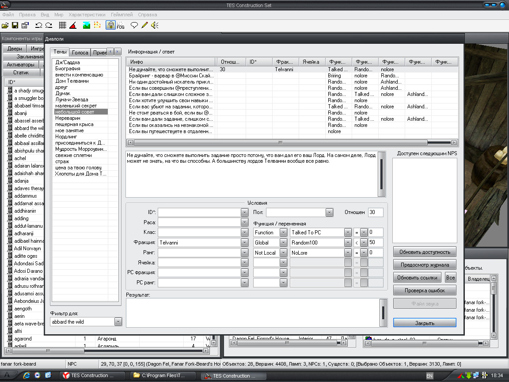509x382 pixels.
Task: Click the path grid editing icon
Action: (97, 25)
